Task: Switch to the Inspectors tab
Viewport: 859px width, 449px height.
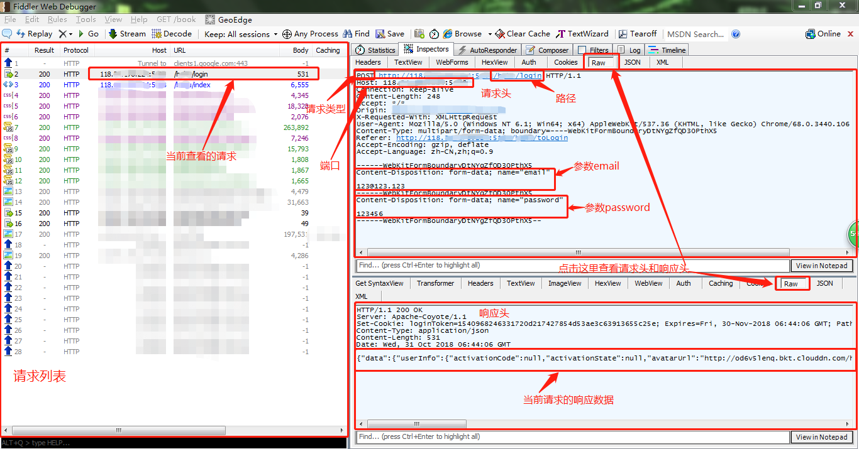Action: 427,50
